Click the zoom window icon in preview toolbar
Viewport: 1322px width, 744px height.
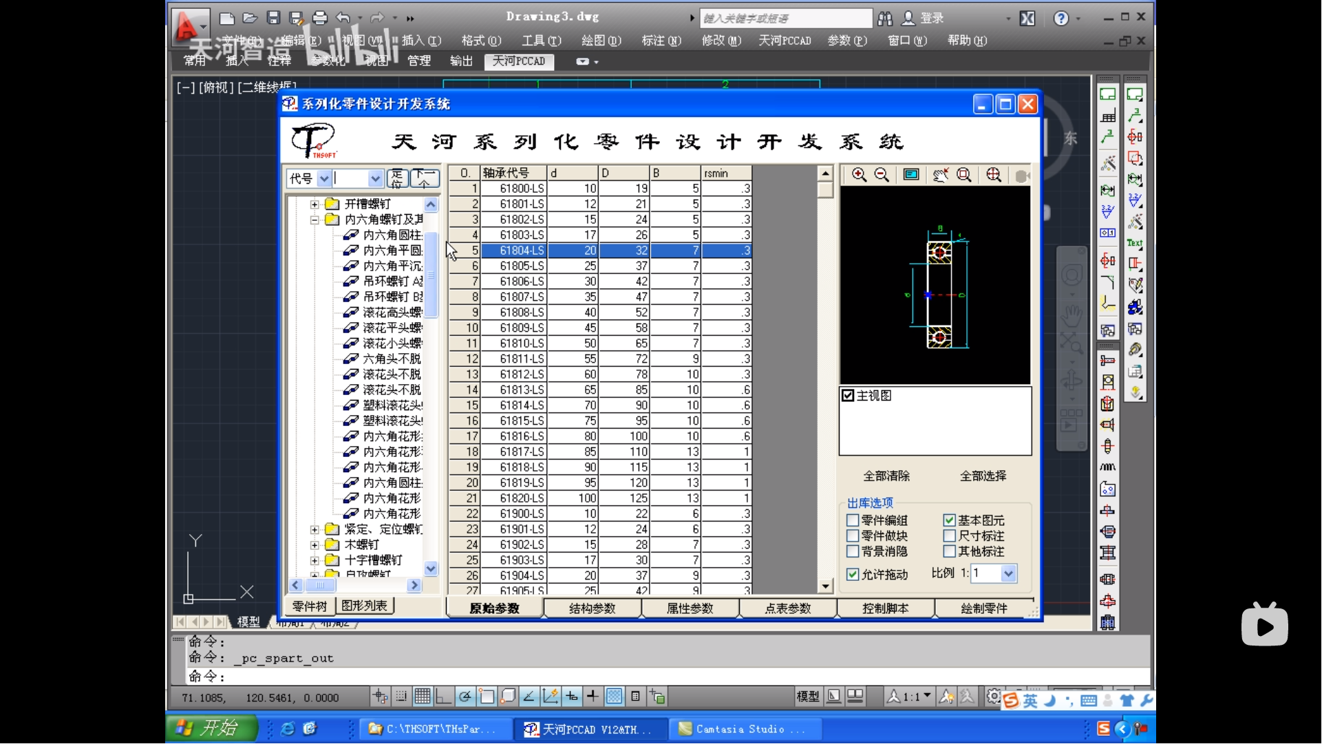click(x=964, y=175)
